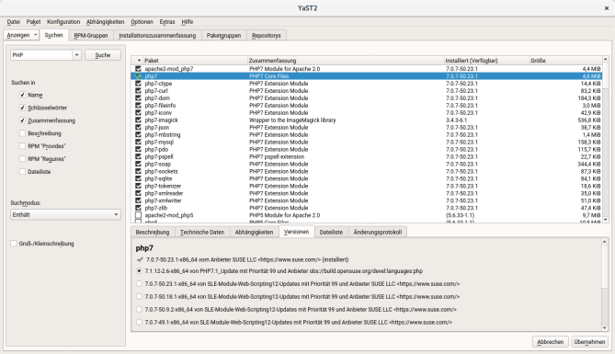Select version 7.1.12-2.6 from PHP7.1_Update
The height and width of the screenshot is (354, 615).
(x=139, y=271)
